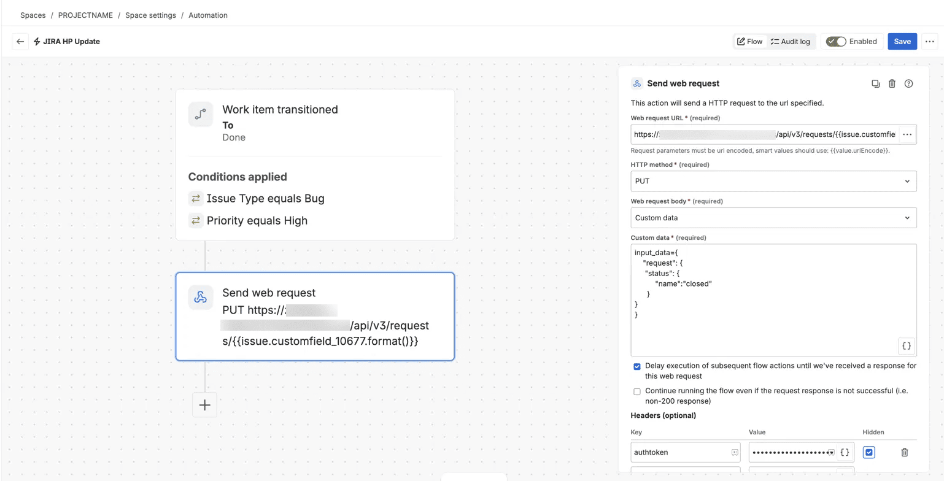944x481 pixels.
Task: Check Continue running the flow on non-200 response
Action: [637, 391]
